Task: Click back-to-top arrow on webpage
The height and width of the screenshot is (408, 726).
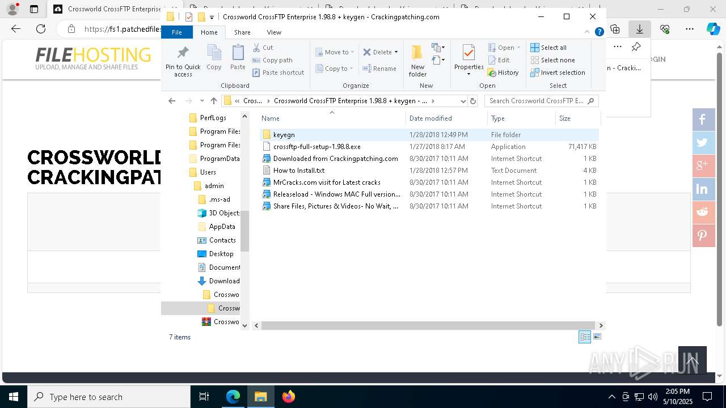Action: coord(693,360)
